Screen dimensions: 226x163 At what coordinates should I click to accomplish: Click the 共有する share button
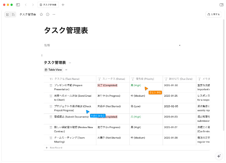pyautogui.click(x=213, y=15)
